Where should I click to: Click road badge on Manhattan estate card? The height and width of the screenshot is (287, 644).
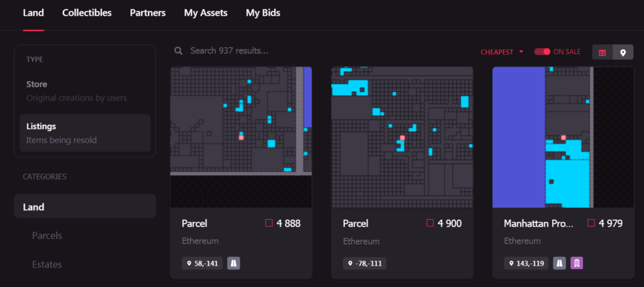(x=560, y=263)
